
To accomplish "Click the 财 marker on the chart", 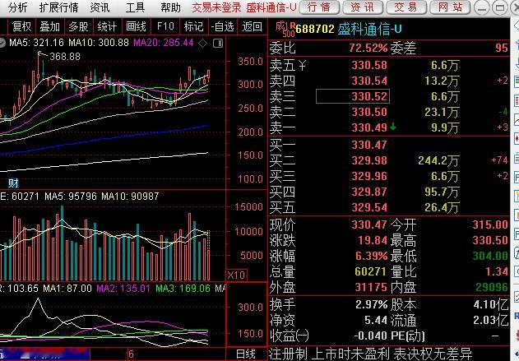I will click(x=13, y=183).
